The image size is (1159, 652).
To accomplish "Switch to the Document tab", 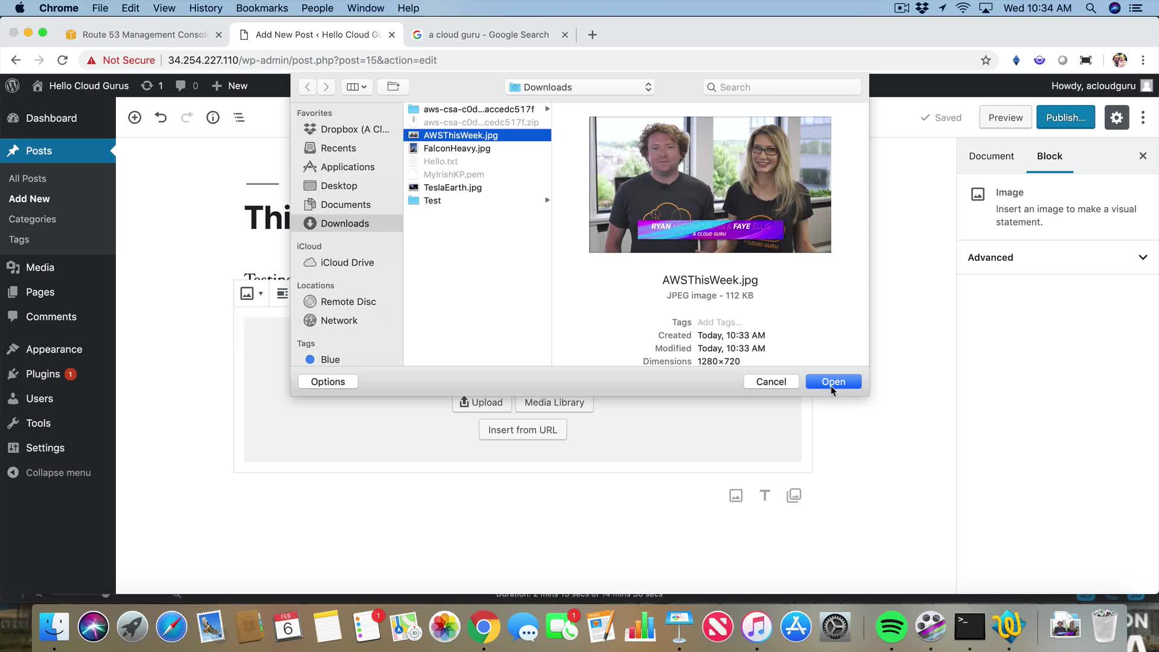I will click(991, 156).
